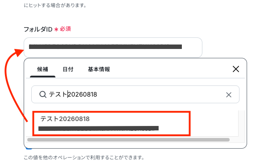Click the この値を他のオペレーション help text
Image resolution: width=273 pixels, height=162 pixels.
coord(84,158)
